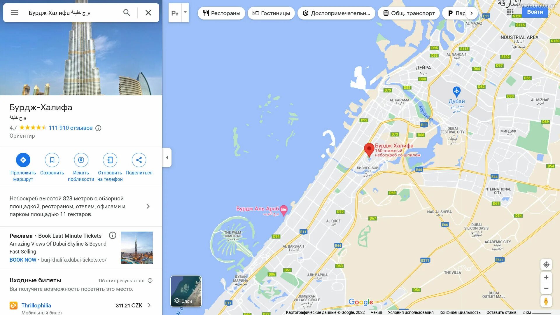This screenshot has height=315, width=560.
Task: Save place with Сохранить bookmark icon
Action: pyautogui.click(x=52, y=160)
